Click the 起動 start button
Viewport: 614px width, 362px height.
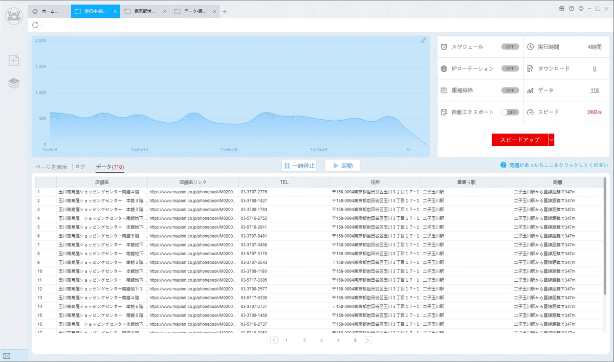(x=342, y=166)
